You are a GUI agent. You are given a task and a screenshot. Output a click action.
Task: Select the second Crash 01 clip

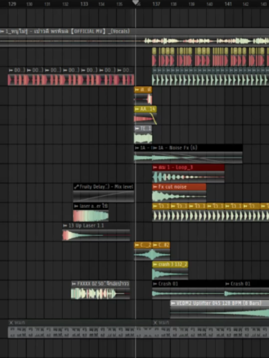(247, 289)
